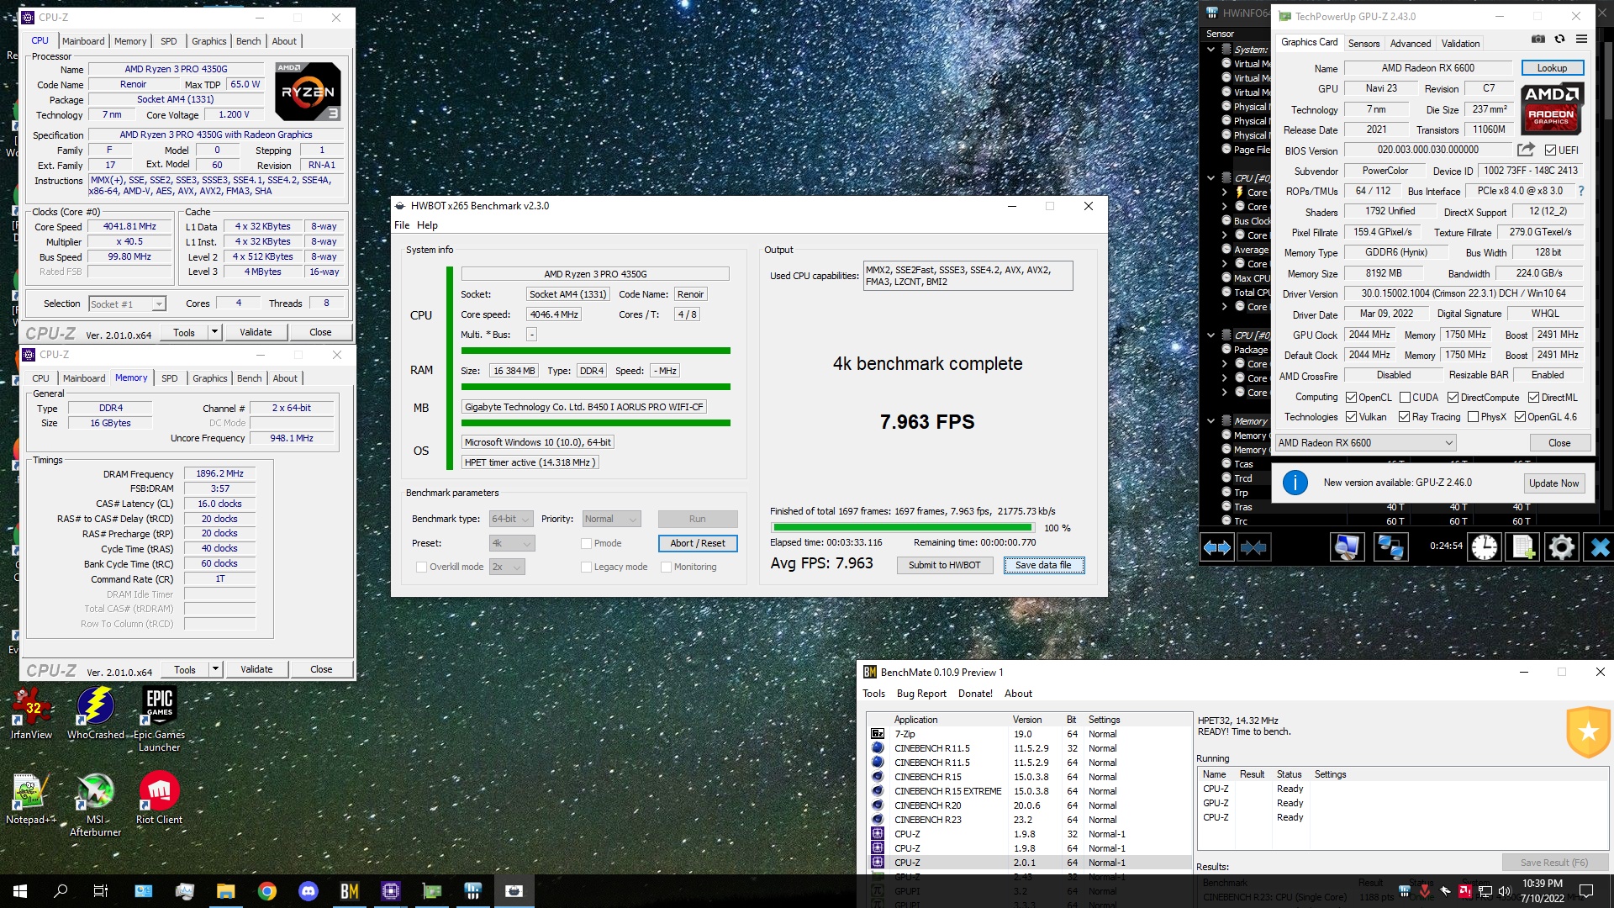The image size is (1614, 908).
Task: Click the HWiNFO collapse columns arrows icon
Action: [1253, 548]
